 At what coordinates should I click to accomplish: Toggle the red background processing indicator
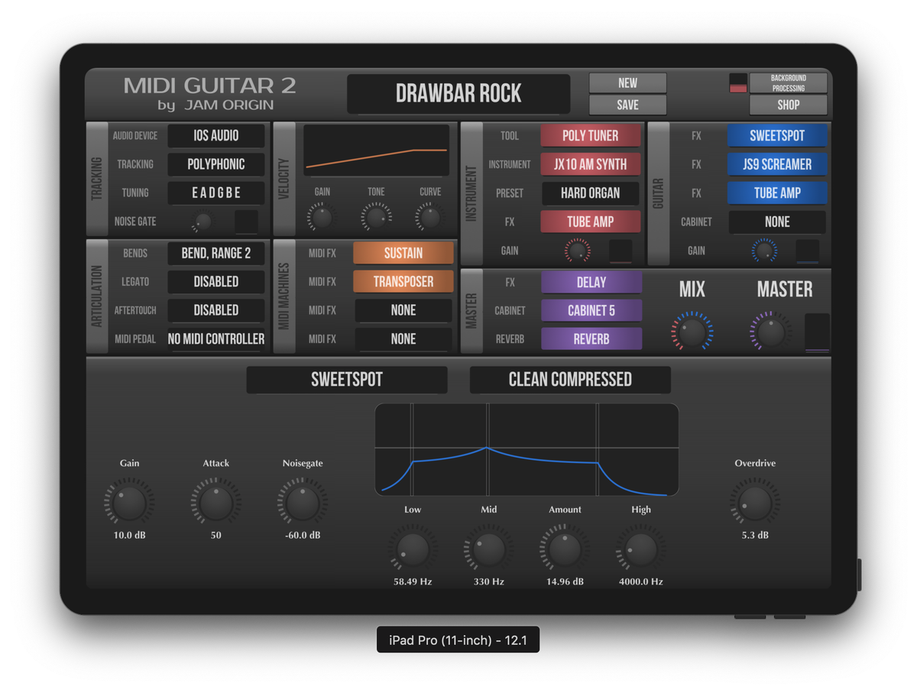pyautogui.click(x=738, y=83)
